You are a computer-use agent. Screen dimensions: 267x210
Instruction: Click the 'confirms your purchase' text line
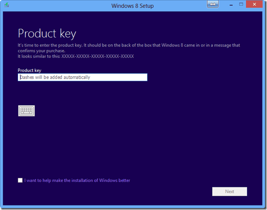41,51
